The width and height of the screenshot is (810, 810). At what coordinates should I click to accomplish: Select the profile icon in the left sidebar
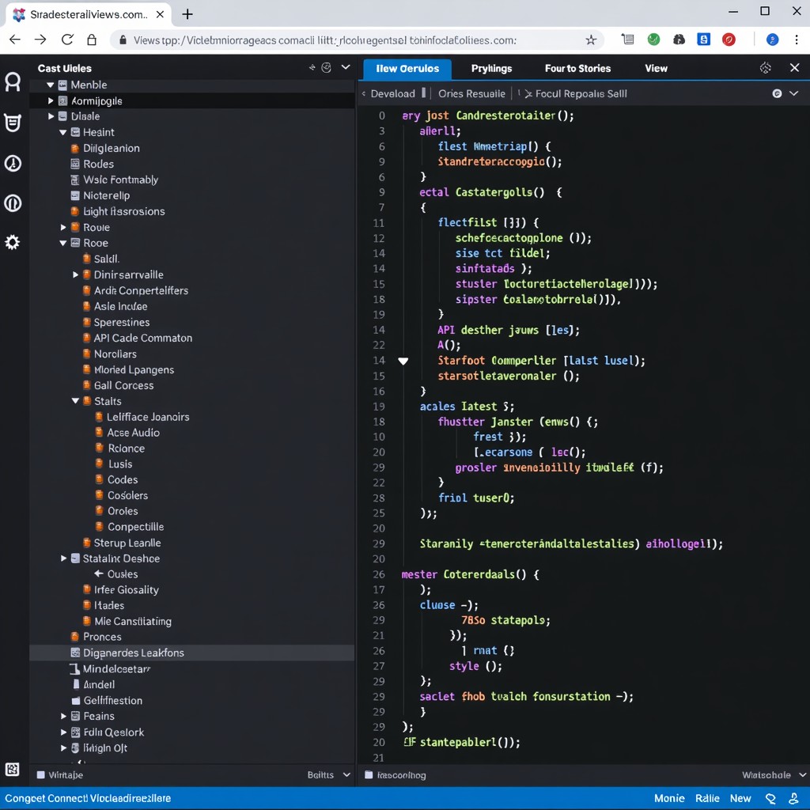tap(12, 81)
